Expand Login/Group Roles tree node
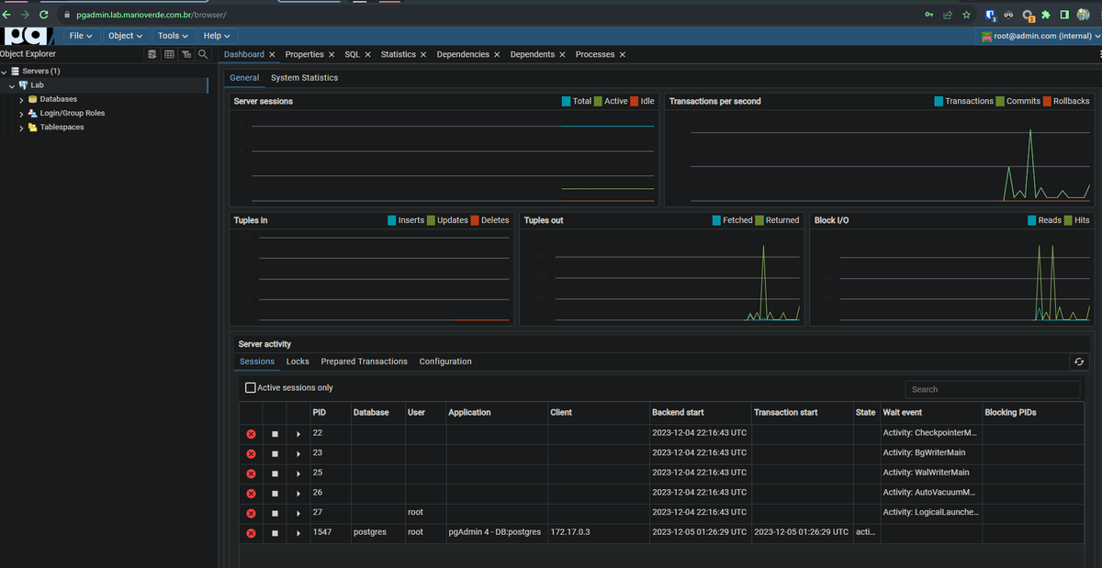 coord(21,114)
